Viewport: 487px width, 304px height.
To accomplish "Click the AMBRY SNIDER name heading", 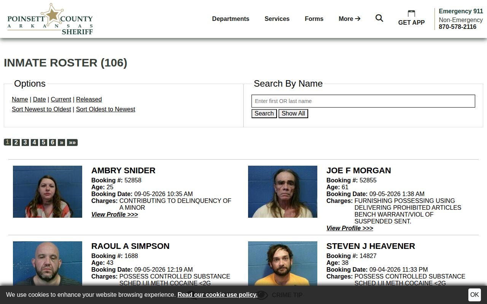I will click(x=123, y=170).
